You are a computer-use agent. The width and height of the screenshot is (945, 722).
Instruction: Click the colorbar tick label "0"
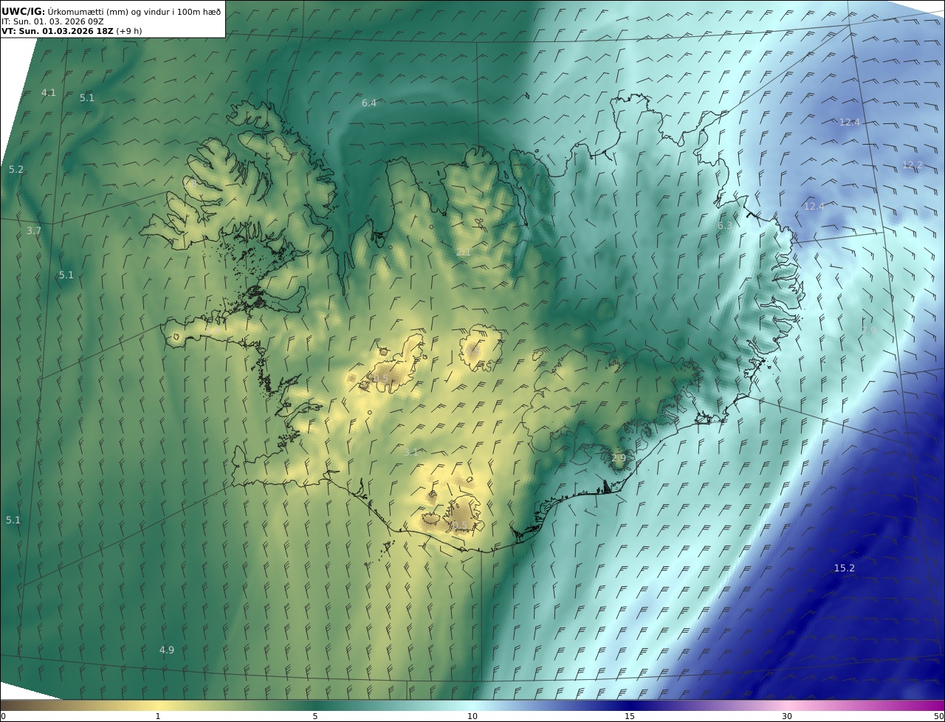3,716
